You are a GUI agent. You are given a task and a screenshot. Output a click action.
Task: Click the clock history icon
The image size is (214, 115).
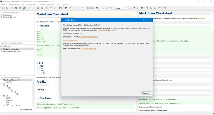(47, 8)
